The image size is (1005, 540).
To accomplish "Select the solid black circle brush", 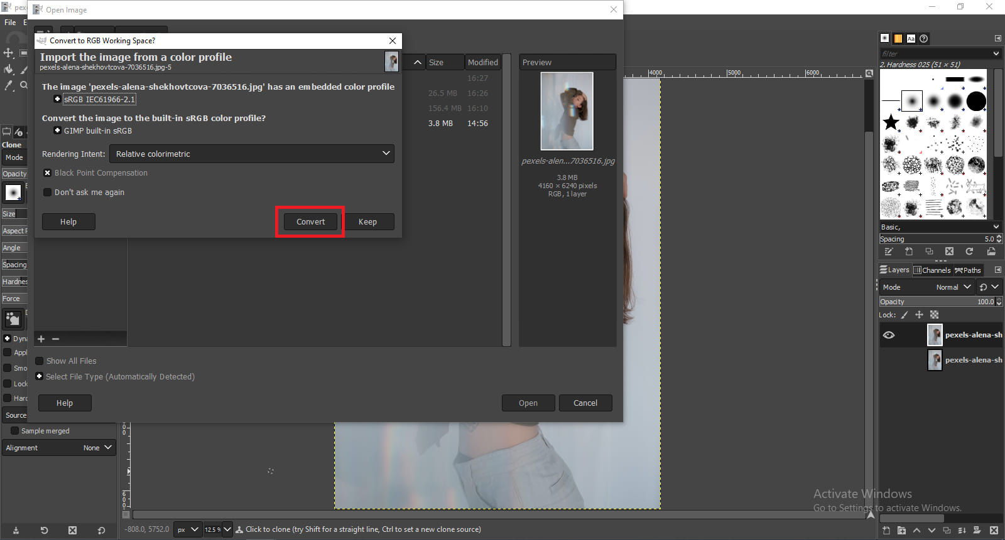I will click(976, 101).
